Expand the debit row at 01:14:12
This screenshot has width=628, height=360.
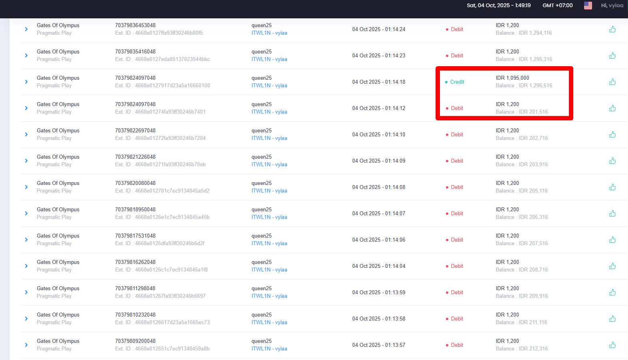(x=26, y=108)
